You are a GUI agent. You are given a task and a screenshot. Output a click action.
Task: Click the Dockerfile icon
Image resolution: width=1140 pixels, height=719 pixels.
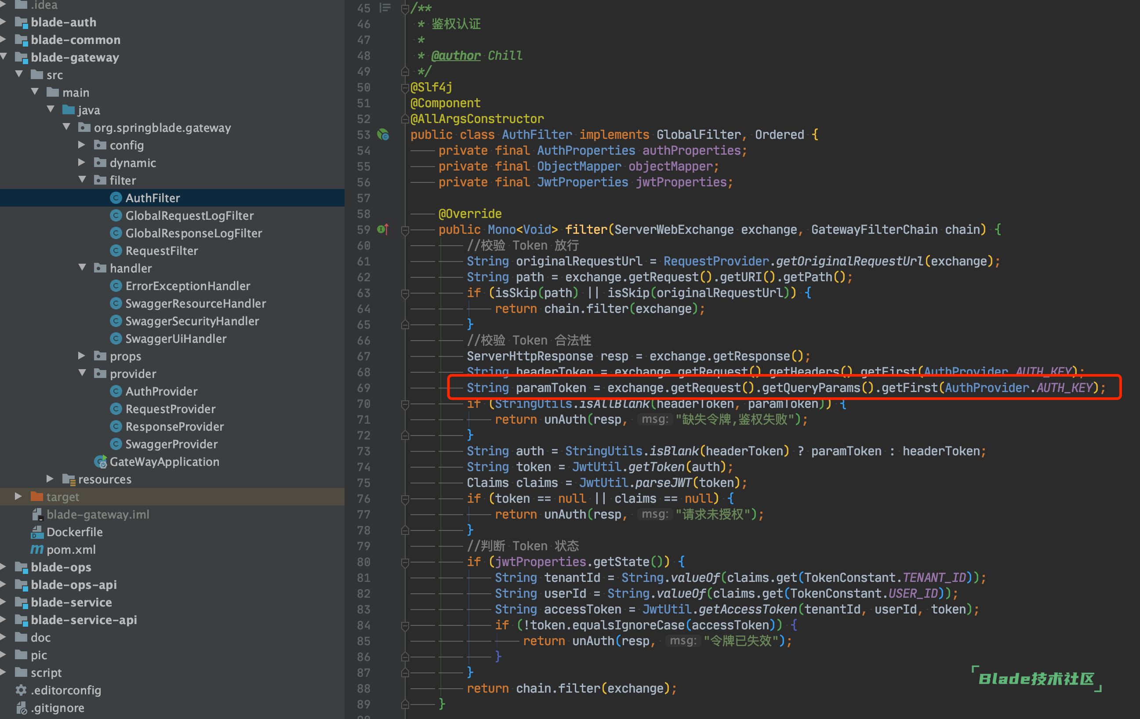37,532
